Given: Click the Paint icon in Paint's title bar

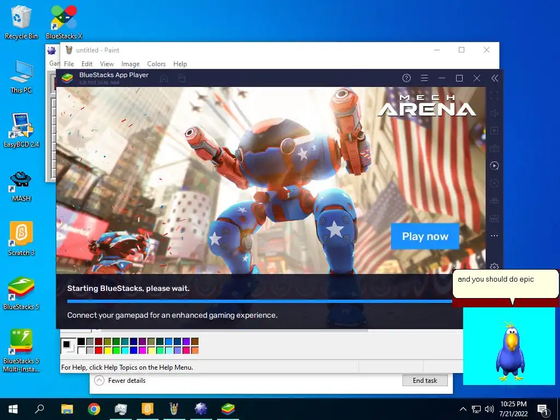Looking at the screenshot, I should point(69,50).
